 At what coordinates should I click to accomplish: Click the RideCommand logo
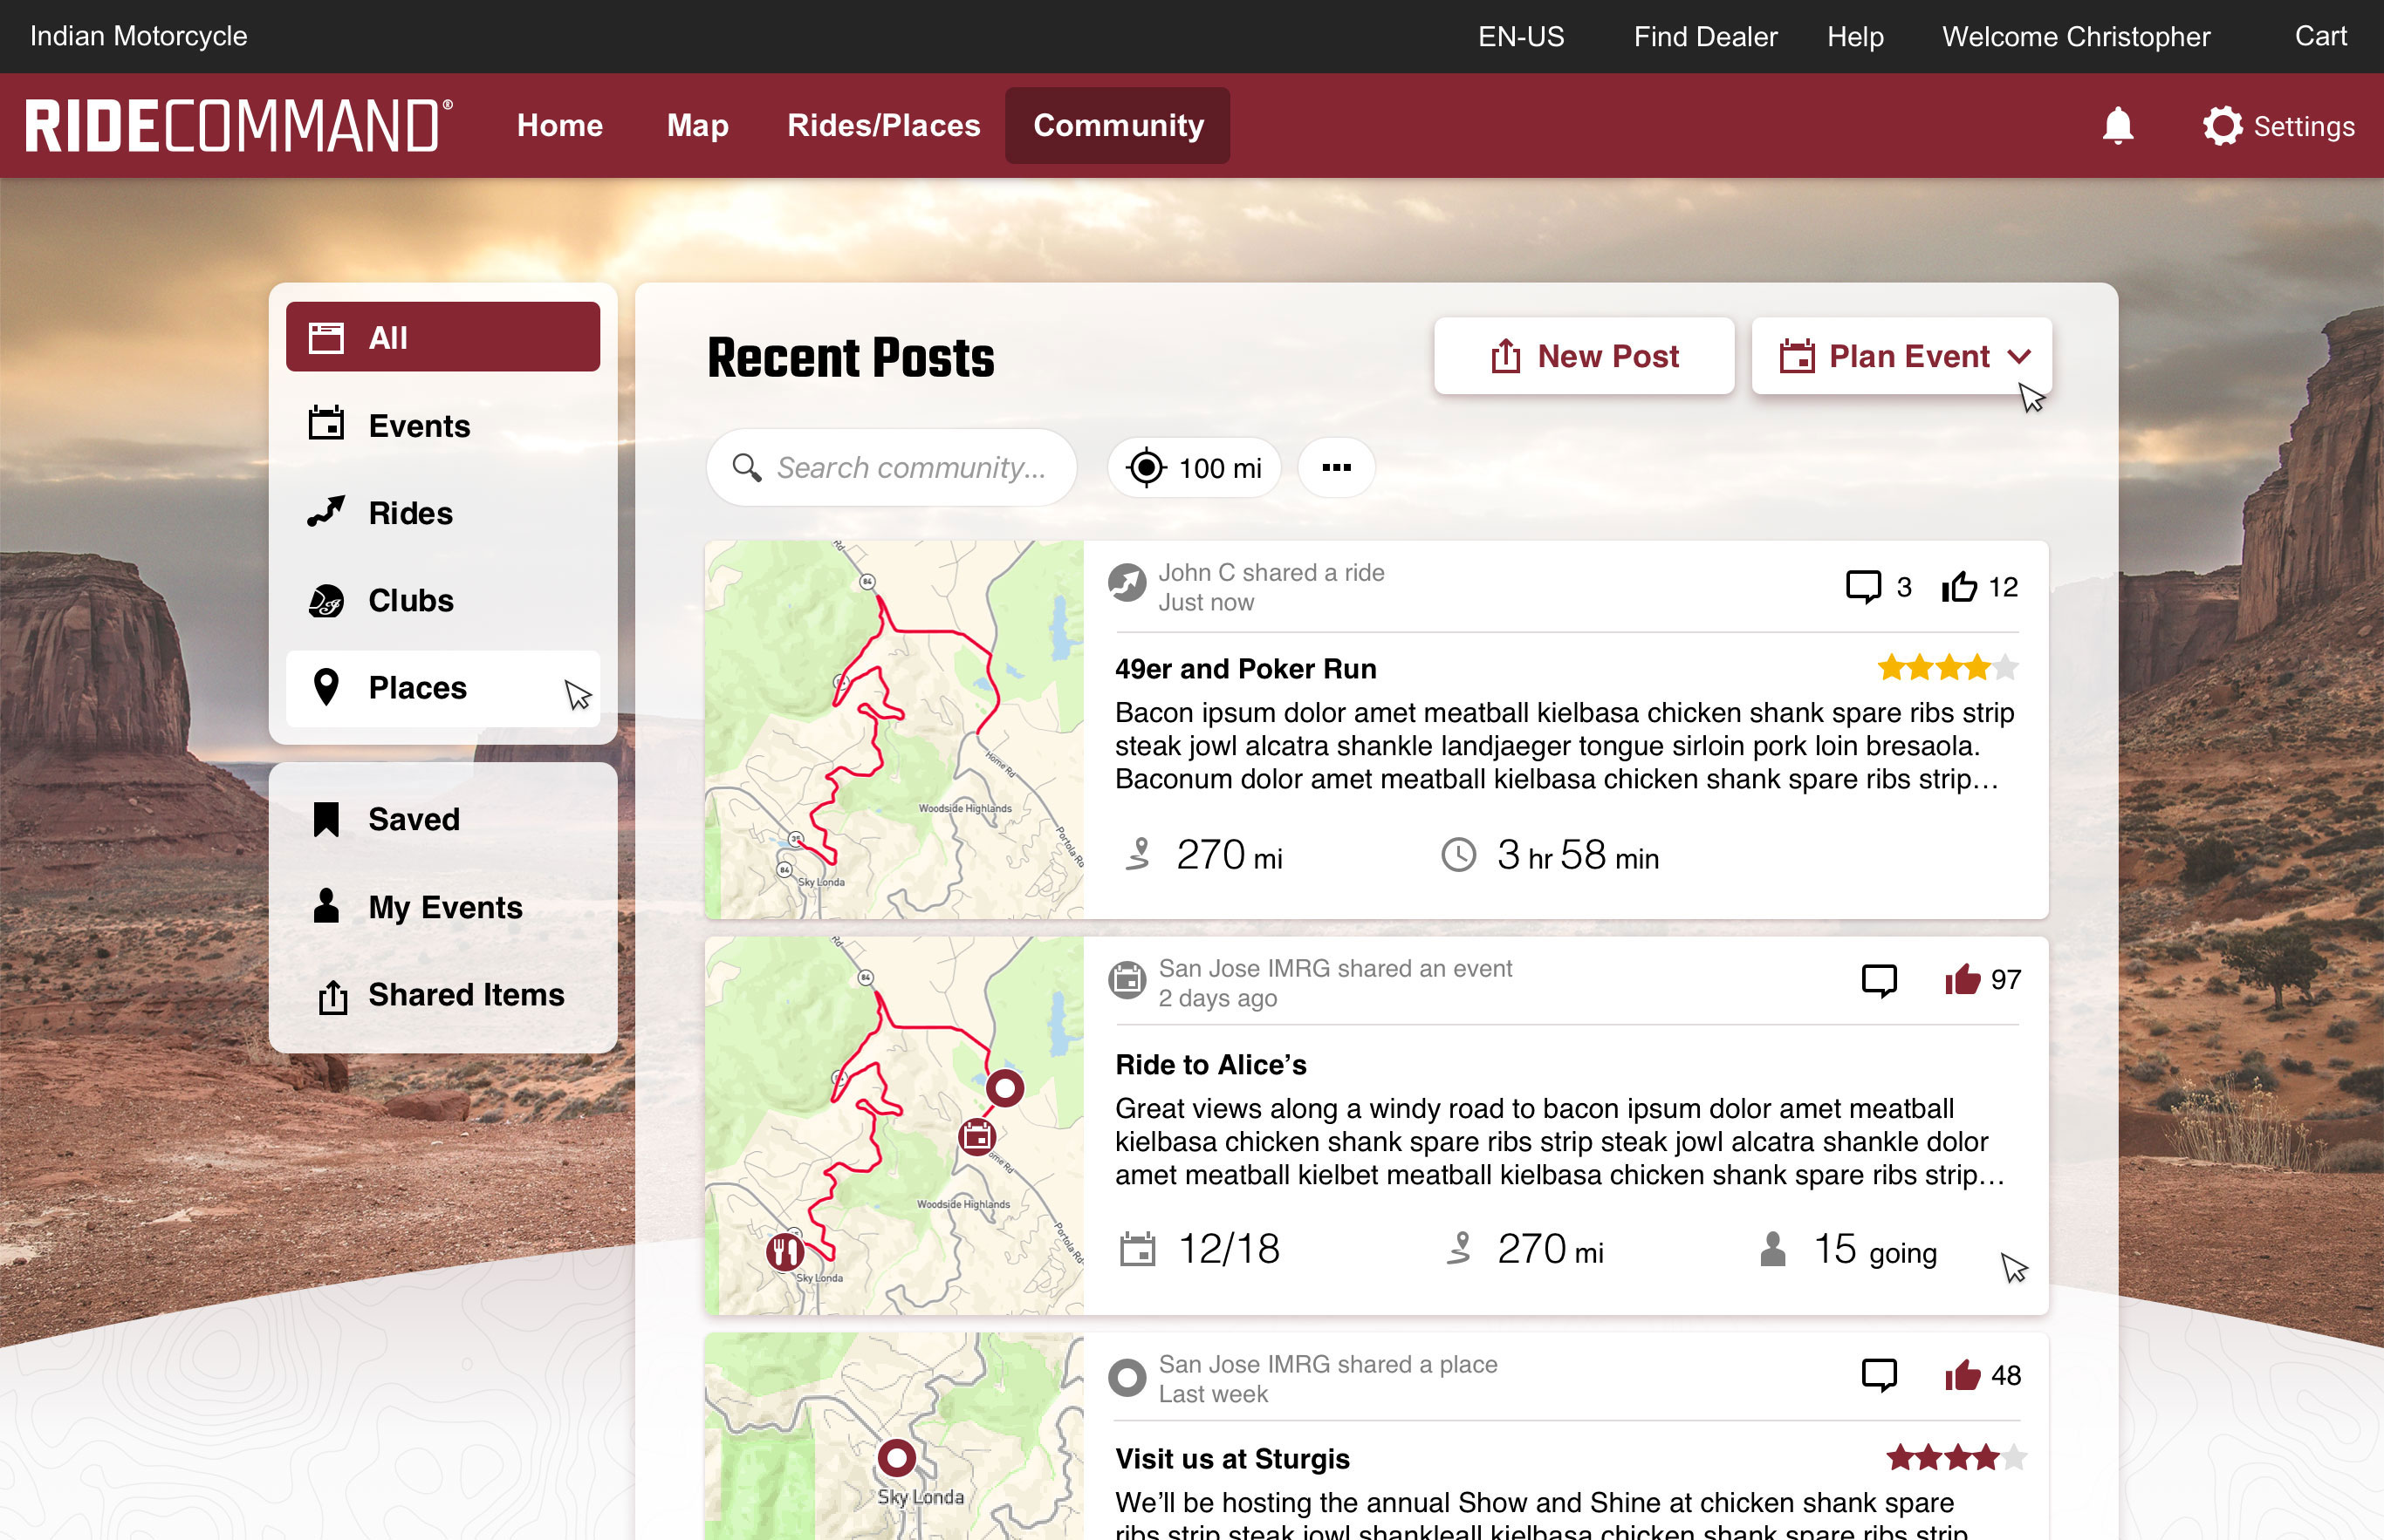click(x=239, y=126)
